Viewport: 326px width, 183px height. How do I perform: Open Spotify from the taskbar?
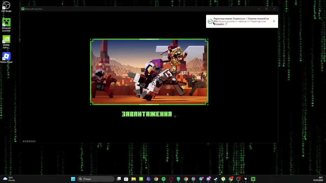(164, 179)
